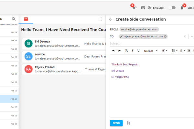Viewport: 194px width, 129px height.
Task: Select the highlighted Feb 25 ticket row
Action: pos(9,99)
